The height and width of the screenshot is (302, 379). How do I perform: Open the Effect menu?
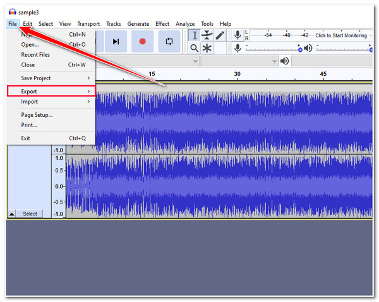click(x=162, y=24)
